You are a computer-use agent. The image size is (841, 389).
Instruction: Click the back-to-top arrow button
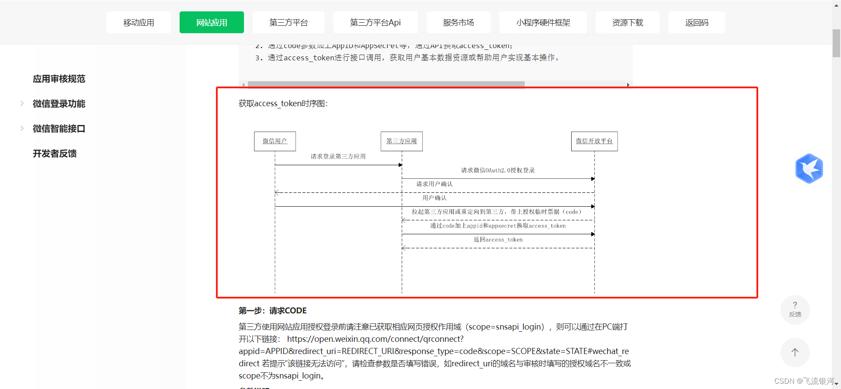tap(795, 352)
